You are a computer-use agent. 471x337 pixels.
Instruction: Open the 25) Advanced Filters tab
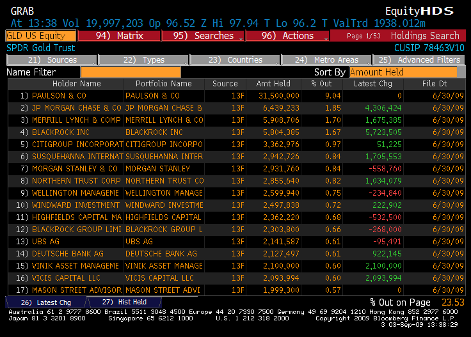(x=420, y=60)
